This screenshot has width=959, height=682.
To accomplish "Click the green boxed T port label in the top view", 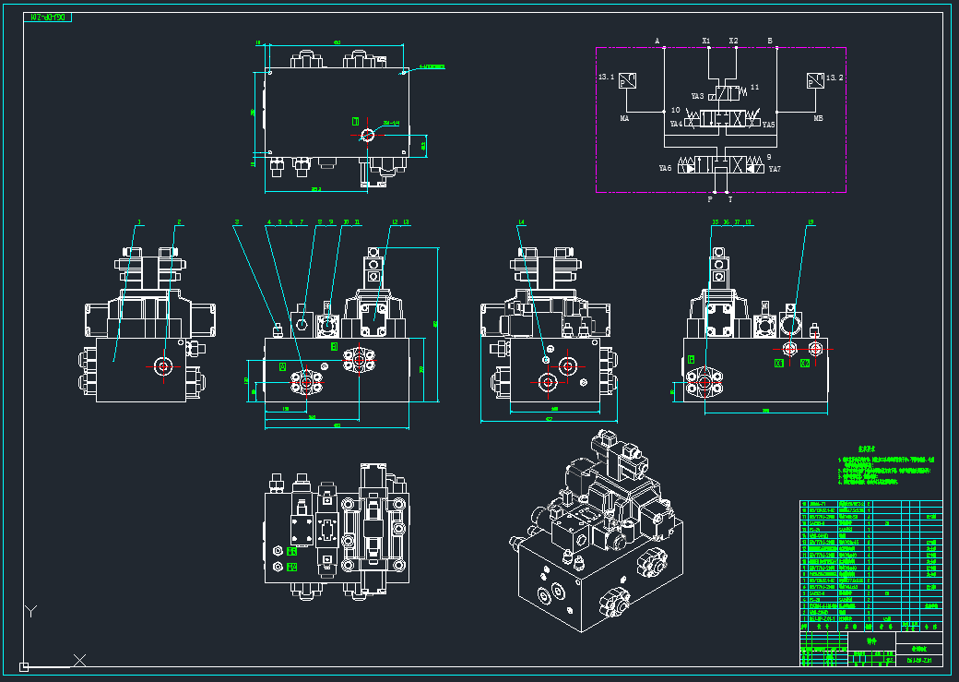I will pos(355,121).
